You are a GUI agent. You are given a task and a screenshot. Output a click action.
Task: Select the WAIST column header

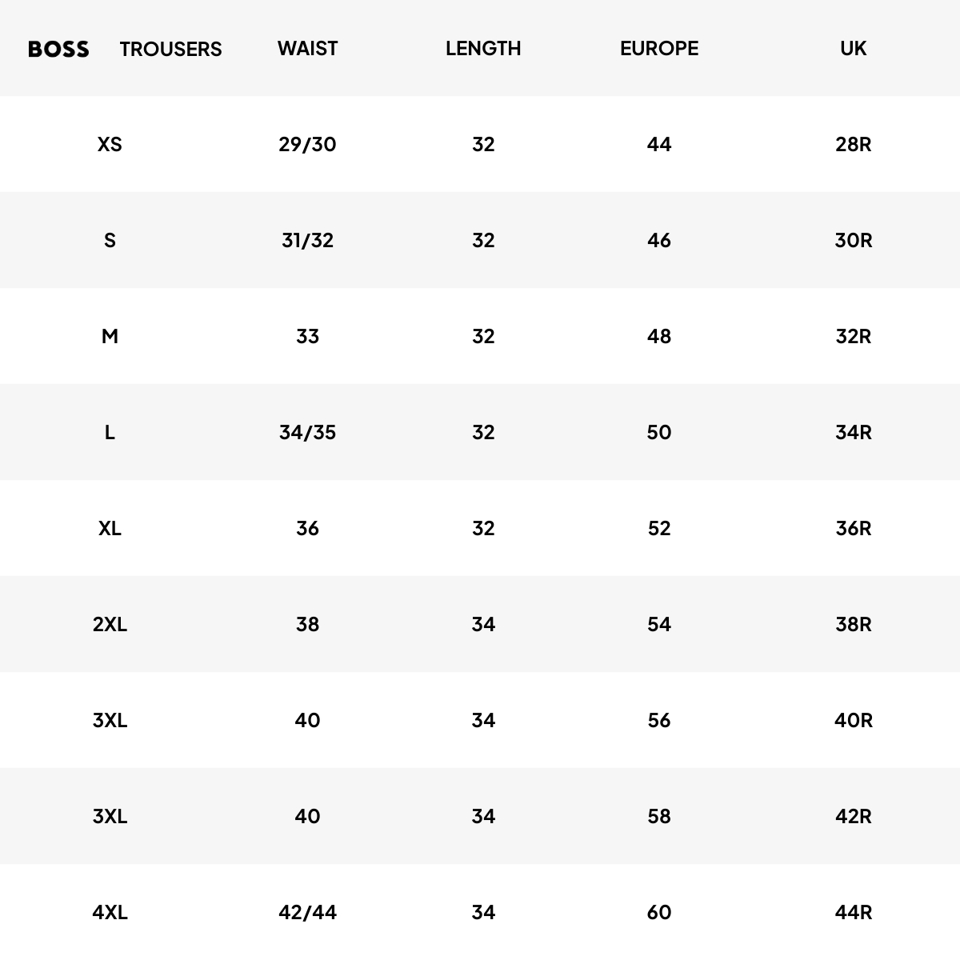coord(307,49)
